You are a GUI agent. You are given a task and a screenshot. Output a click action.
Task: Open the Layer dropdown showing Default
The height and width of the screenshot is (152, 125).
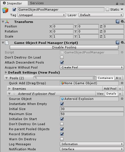[101, 15]
